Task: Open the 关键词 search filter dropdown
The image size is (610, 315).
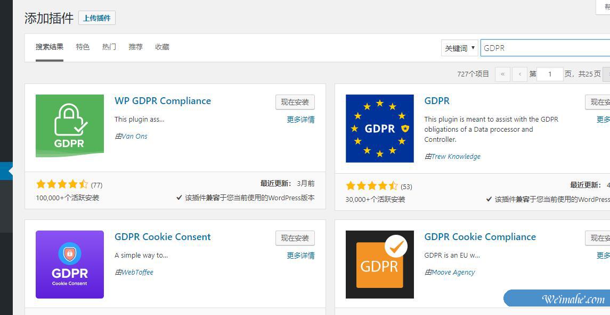Action: tap(459, 48)
